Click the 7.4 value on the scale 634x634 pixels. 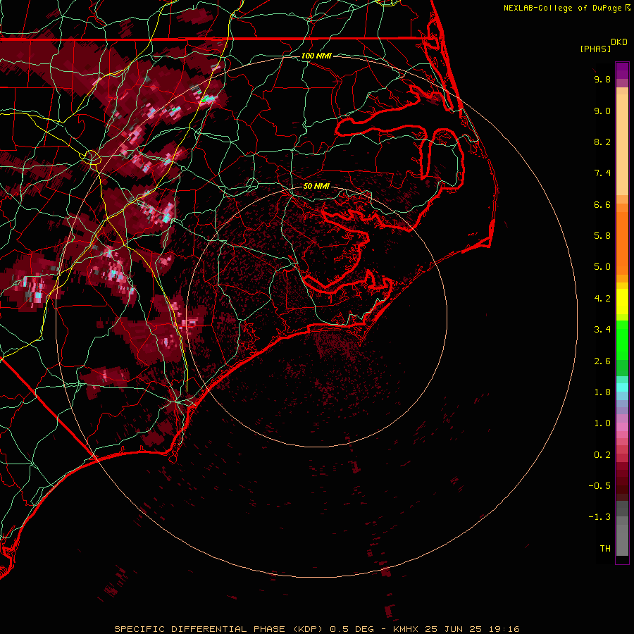[x=602, y=173]
